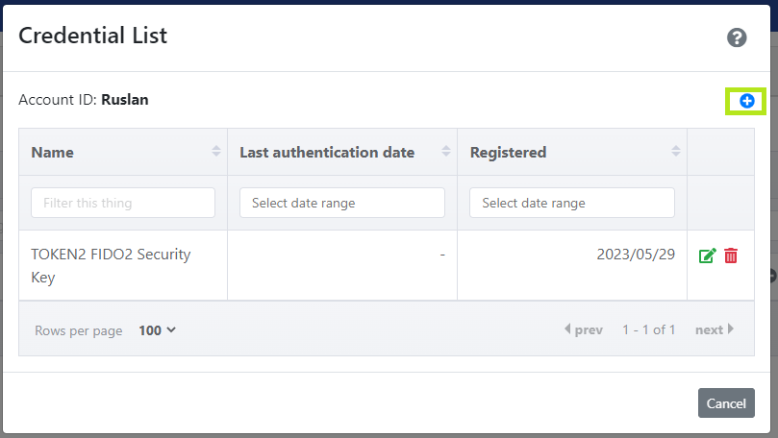Click the Name column header
The width and height of the screenshot is (778, 438).
click(53, 152)
